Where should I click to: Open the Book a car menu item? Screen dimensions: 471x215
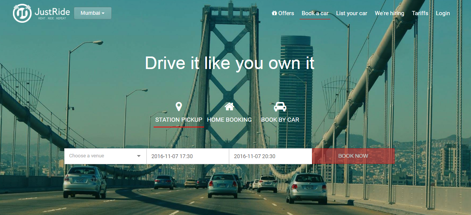315,13
